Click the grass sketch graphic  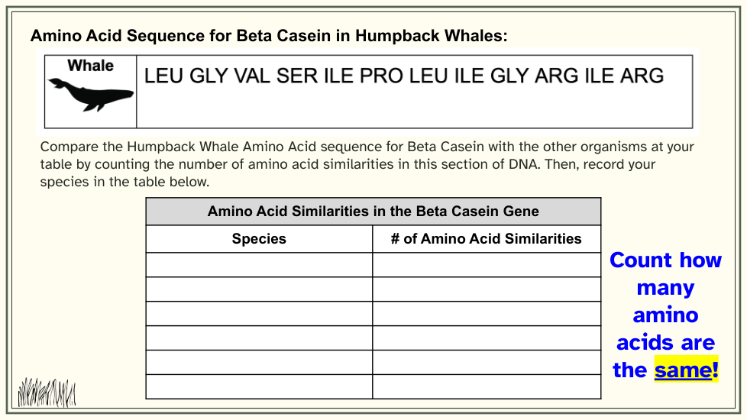(47, 393)
